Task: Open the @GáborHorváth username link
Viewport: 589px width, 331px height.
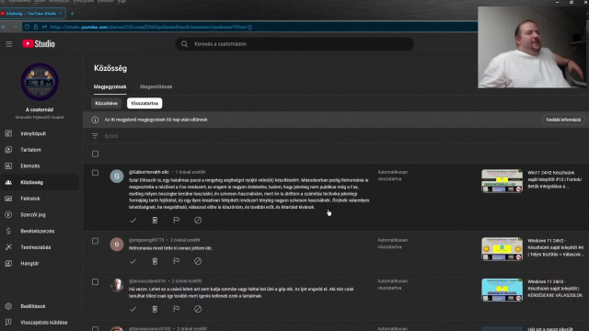Action: coord(149,172)
